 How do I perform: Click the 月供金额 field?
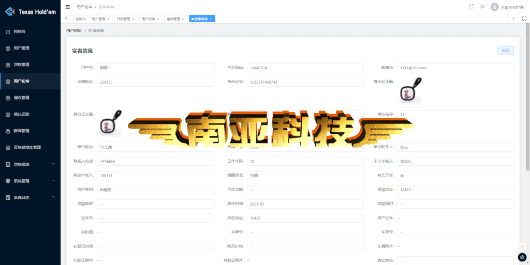(x=305, y=190)
